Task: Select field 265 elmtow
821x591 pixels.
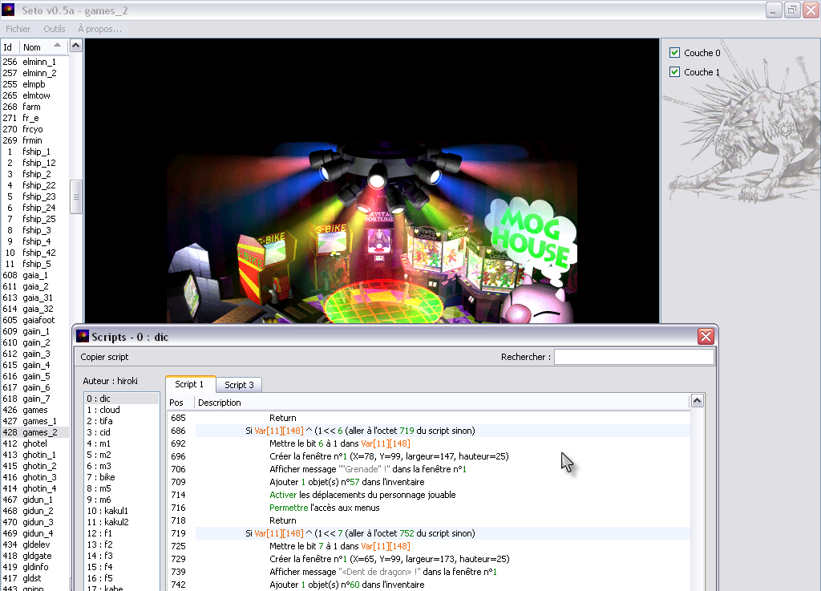Action: 34,95
